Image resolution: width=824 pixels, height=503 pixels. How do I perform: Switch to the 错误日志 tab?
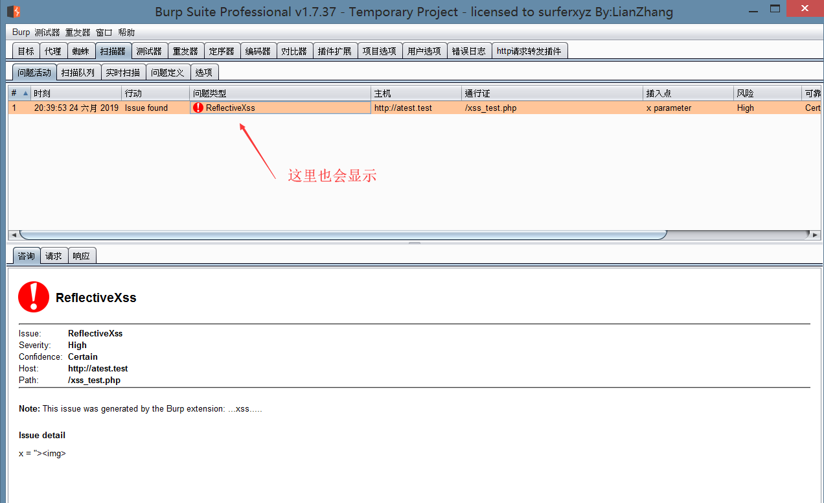click(468, 51)
